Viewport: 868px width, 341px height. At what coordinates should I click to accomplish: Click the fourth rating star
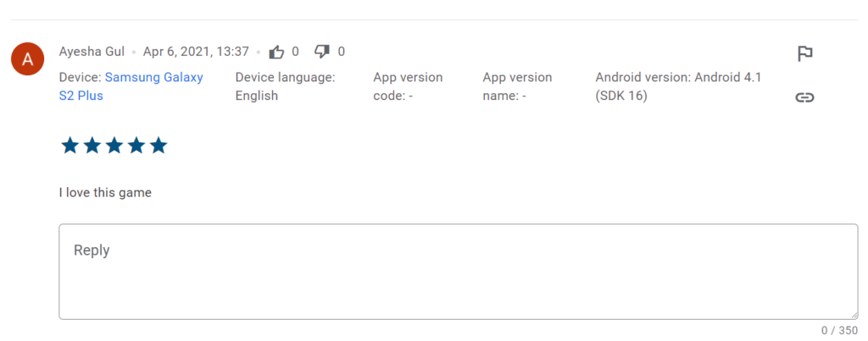coord(136,146)
